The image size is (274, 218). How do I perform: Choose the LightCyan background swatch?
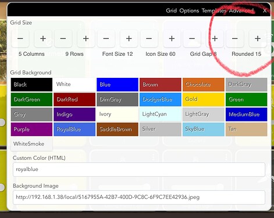tap(161, 115)
